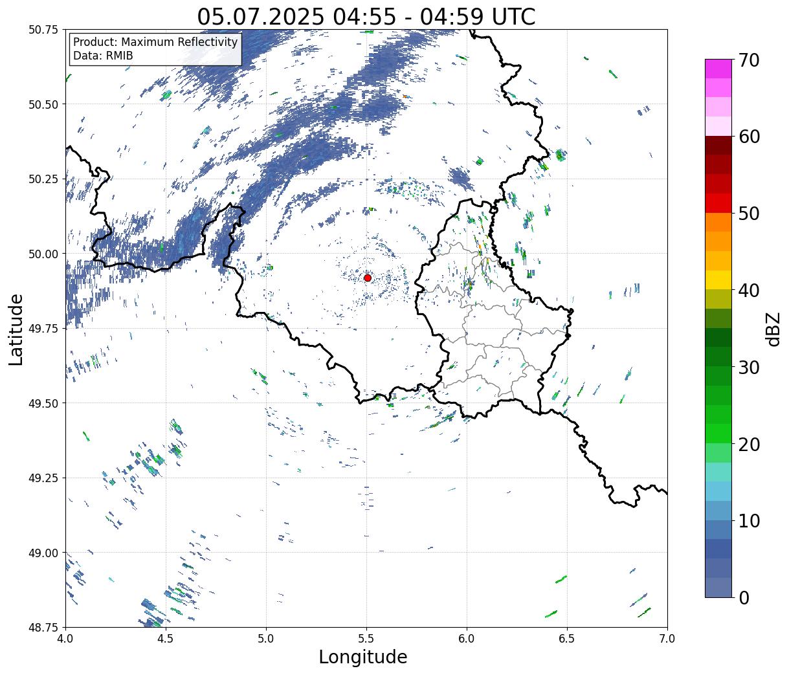Click the colorbar tick label 60
Viewport: 789px width, 673px height.
[748, 137]
